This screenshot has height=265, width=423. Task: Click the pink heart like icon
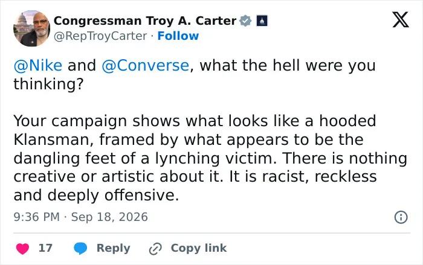pyautogui.click(x=23, y=248)
